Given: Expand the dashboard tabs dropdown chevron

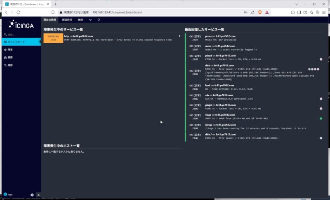Looking at the screenshot, I should coord(90,20).
